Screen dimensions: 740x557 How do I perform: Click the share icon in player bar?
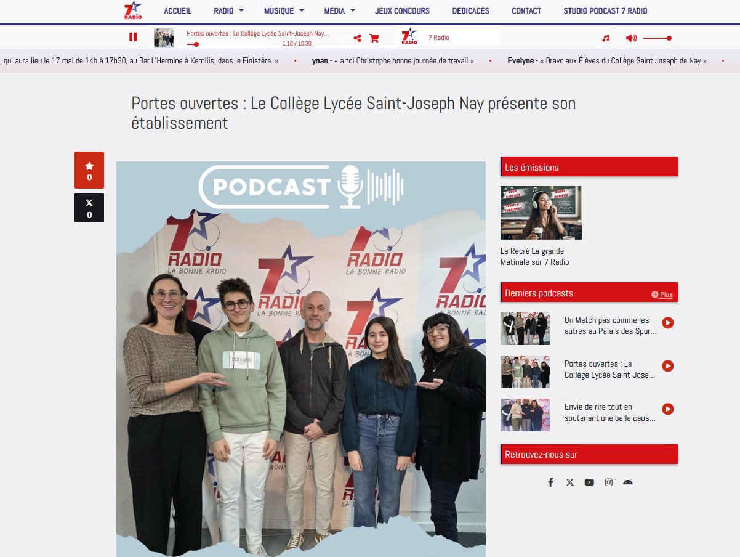point(357,38)
